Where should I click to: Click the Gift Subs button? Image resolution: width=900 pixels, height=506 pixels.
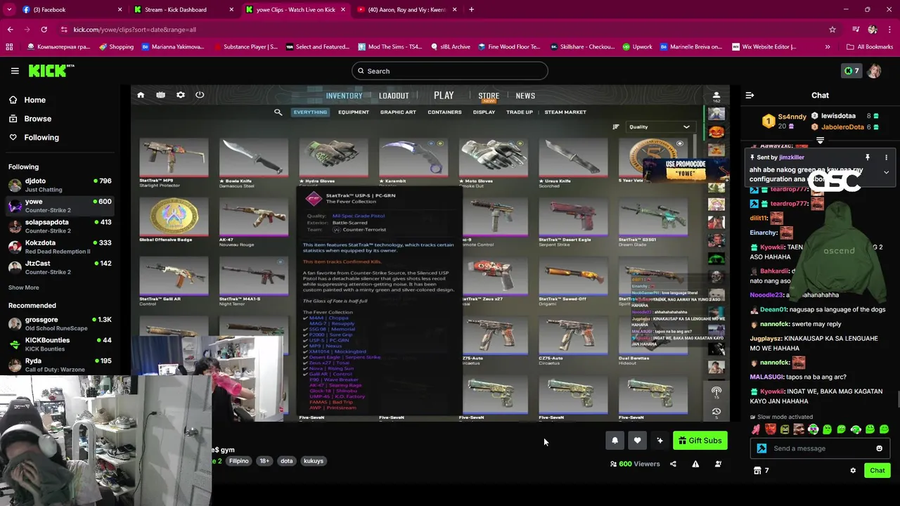[x=700, y=441]
